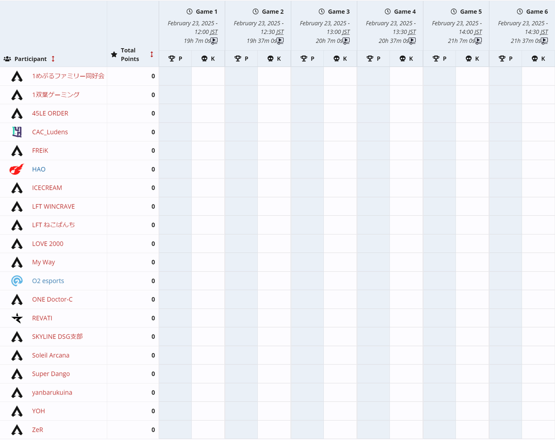Click the REVATI star team logo
This screenshot has height=440, width=555.
click(x=17, y=318)
